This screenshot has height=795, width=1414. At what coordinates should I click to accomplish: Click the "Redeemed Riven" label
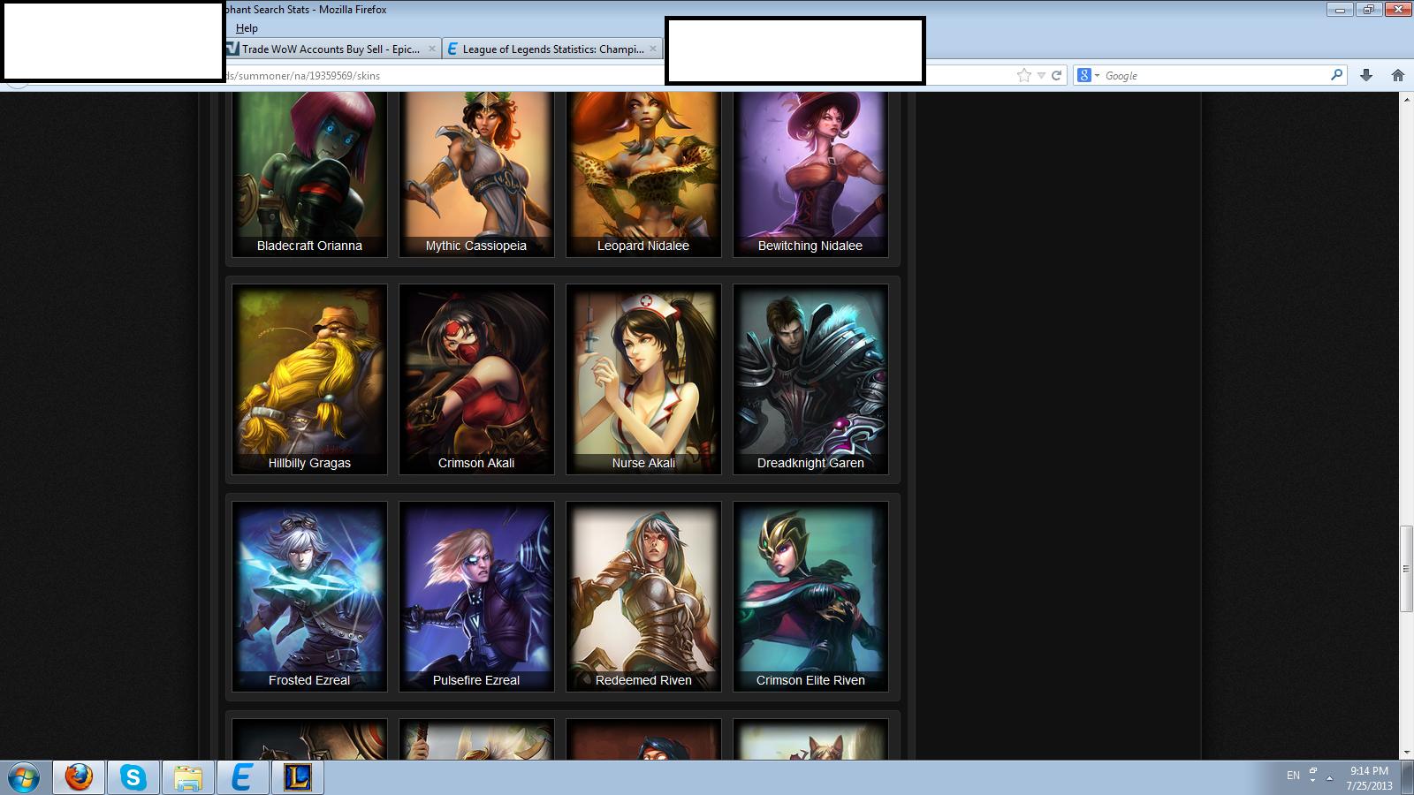(x=643, y=680)
